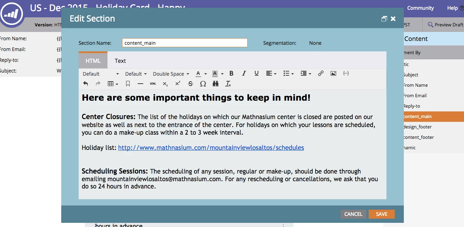This screenshot has width=464, height=227.
Task: Click the insert link icon
Action: (x=321, y=74)
